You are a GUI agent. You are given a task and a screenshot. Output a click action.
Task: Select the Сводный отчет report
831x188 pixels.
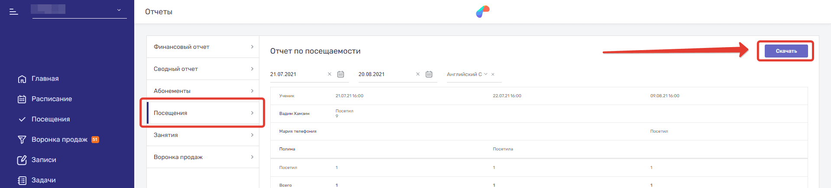tap(203, 69)
